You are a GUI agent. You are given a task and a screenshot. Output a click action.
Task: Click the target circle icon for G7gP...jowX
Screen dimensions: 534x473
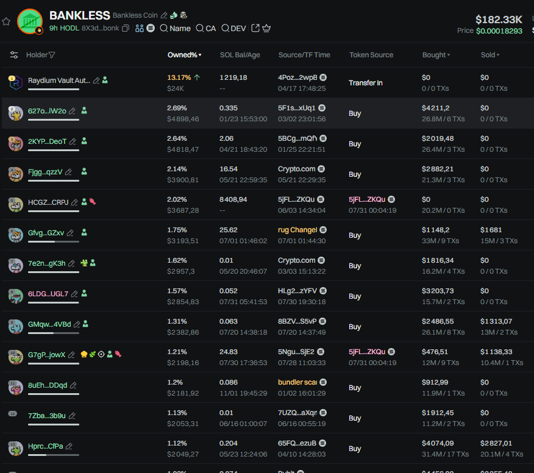click(101, 355)
